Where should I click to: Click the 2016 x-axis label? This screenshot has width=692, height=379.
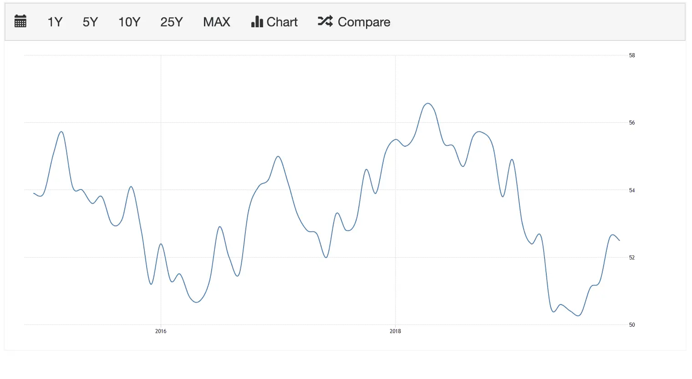[x=161, y=331]
